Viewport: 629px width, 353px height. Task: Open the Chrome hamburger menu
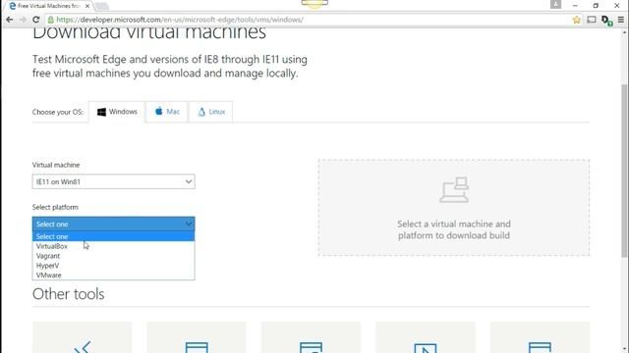620,20
